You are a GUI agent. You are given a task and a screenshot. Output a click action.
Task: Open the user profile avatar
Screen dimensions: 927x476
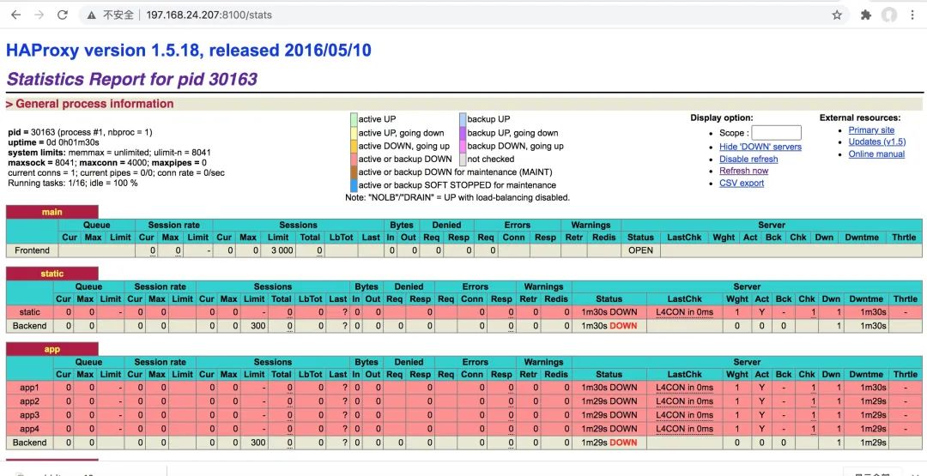[x=889, y=15]
